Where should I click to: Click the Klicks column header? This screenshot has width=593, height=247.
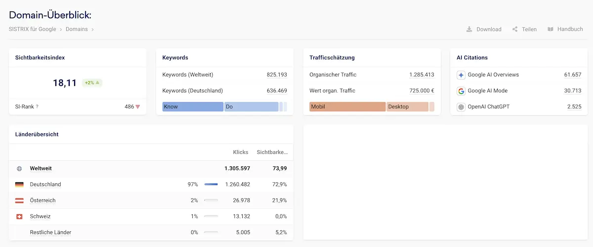[241, 152]
